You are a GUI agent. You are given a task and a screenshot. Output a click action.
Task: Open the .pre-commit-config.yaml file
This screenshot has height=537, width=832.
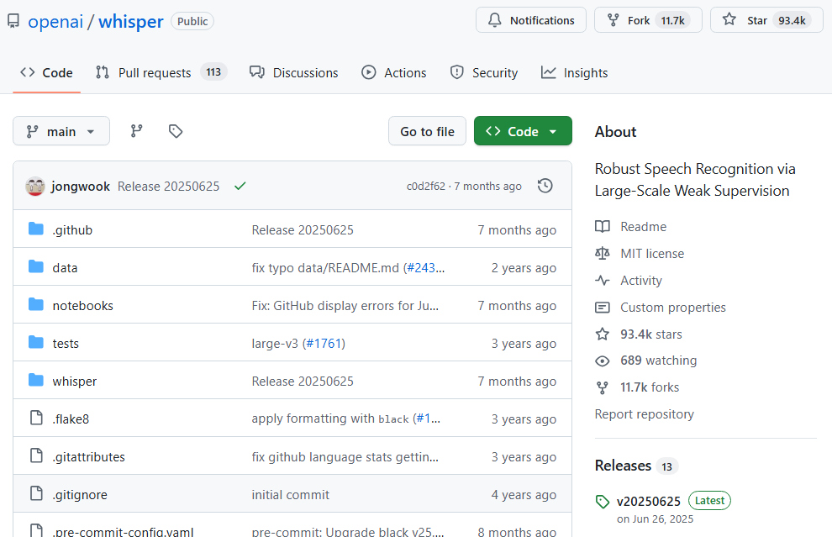(x=123, y=531)
